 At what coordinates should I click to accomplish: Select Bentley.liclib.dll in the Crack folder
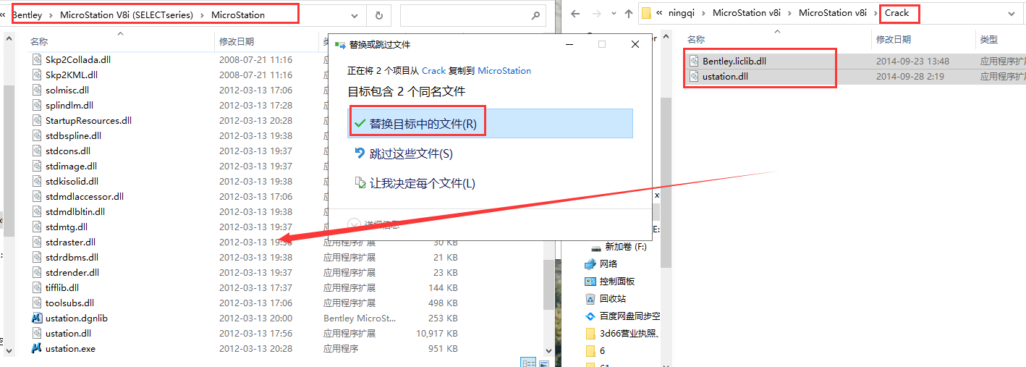(x=734, y=61)
